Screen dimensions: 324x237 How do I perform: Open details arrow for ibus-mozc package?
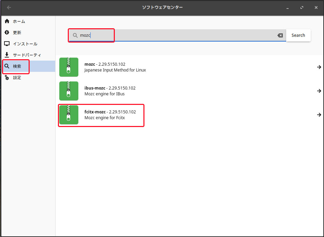click(x=319, y=91)
